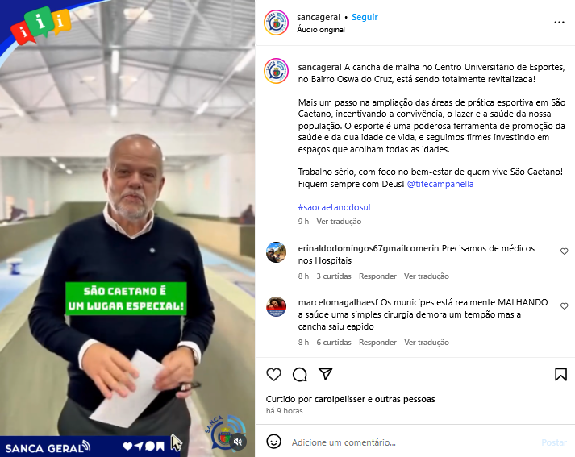Open sancageral profile picture in header
The height and width of the screenshot is (457, 575).
pos(276,23)
